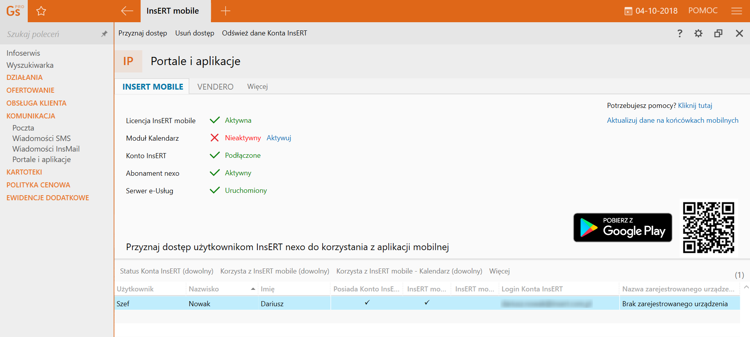
Task: Open settings gear icon
Action: click(x=698, y=34)
